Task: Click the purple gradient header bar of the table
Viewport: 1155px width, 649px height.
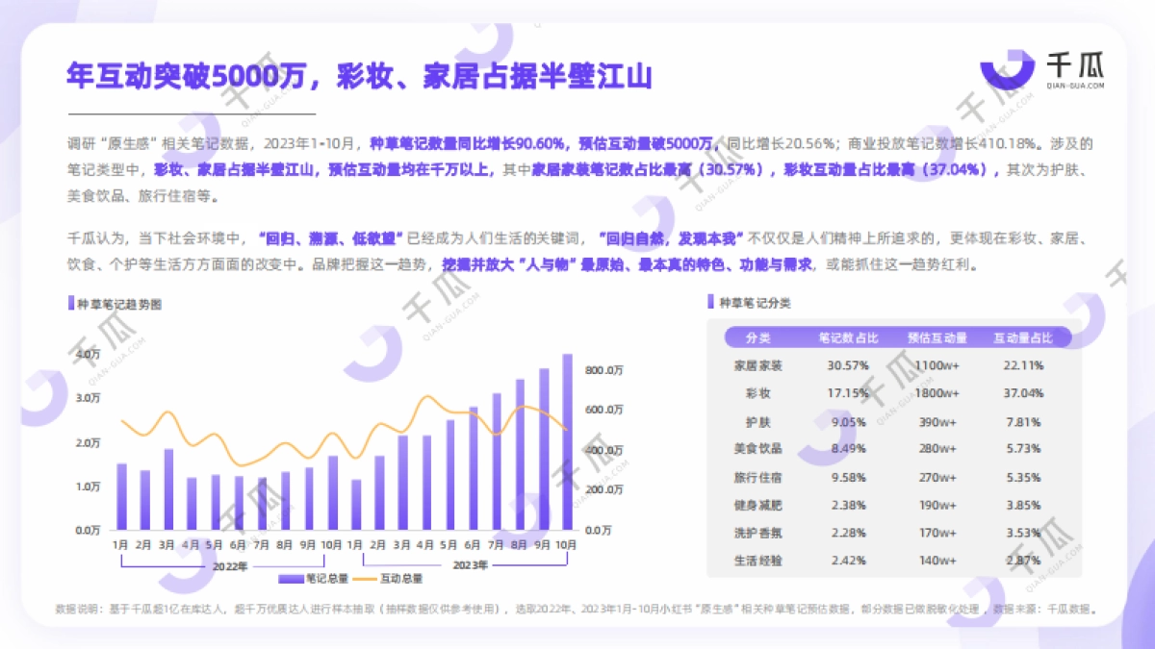Action: [895, 337]
